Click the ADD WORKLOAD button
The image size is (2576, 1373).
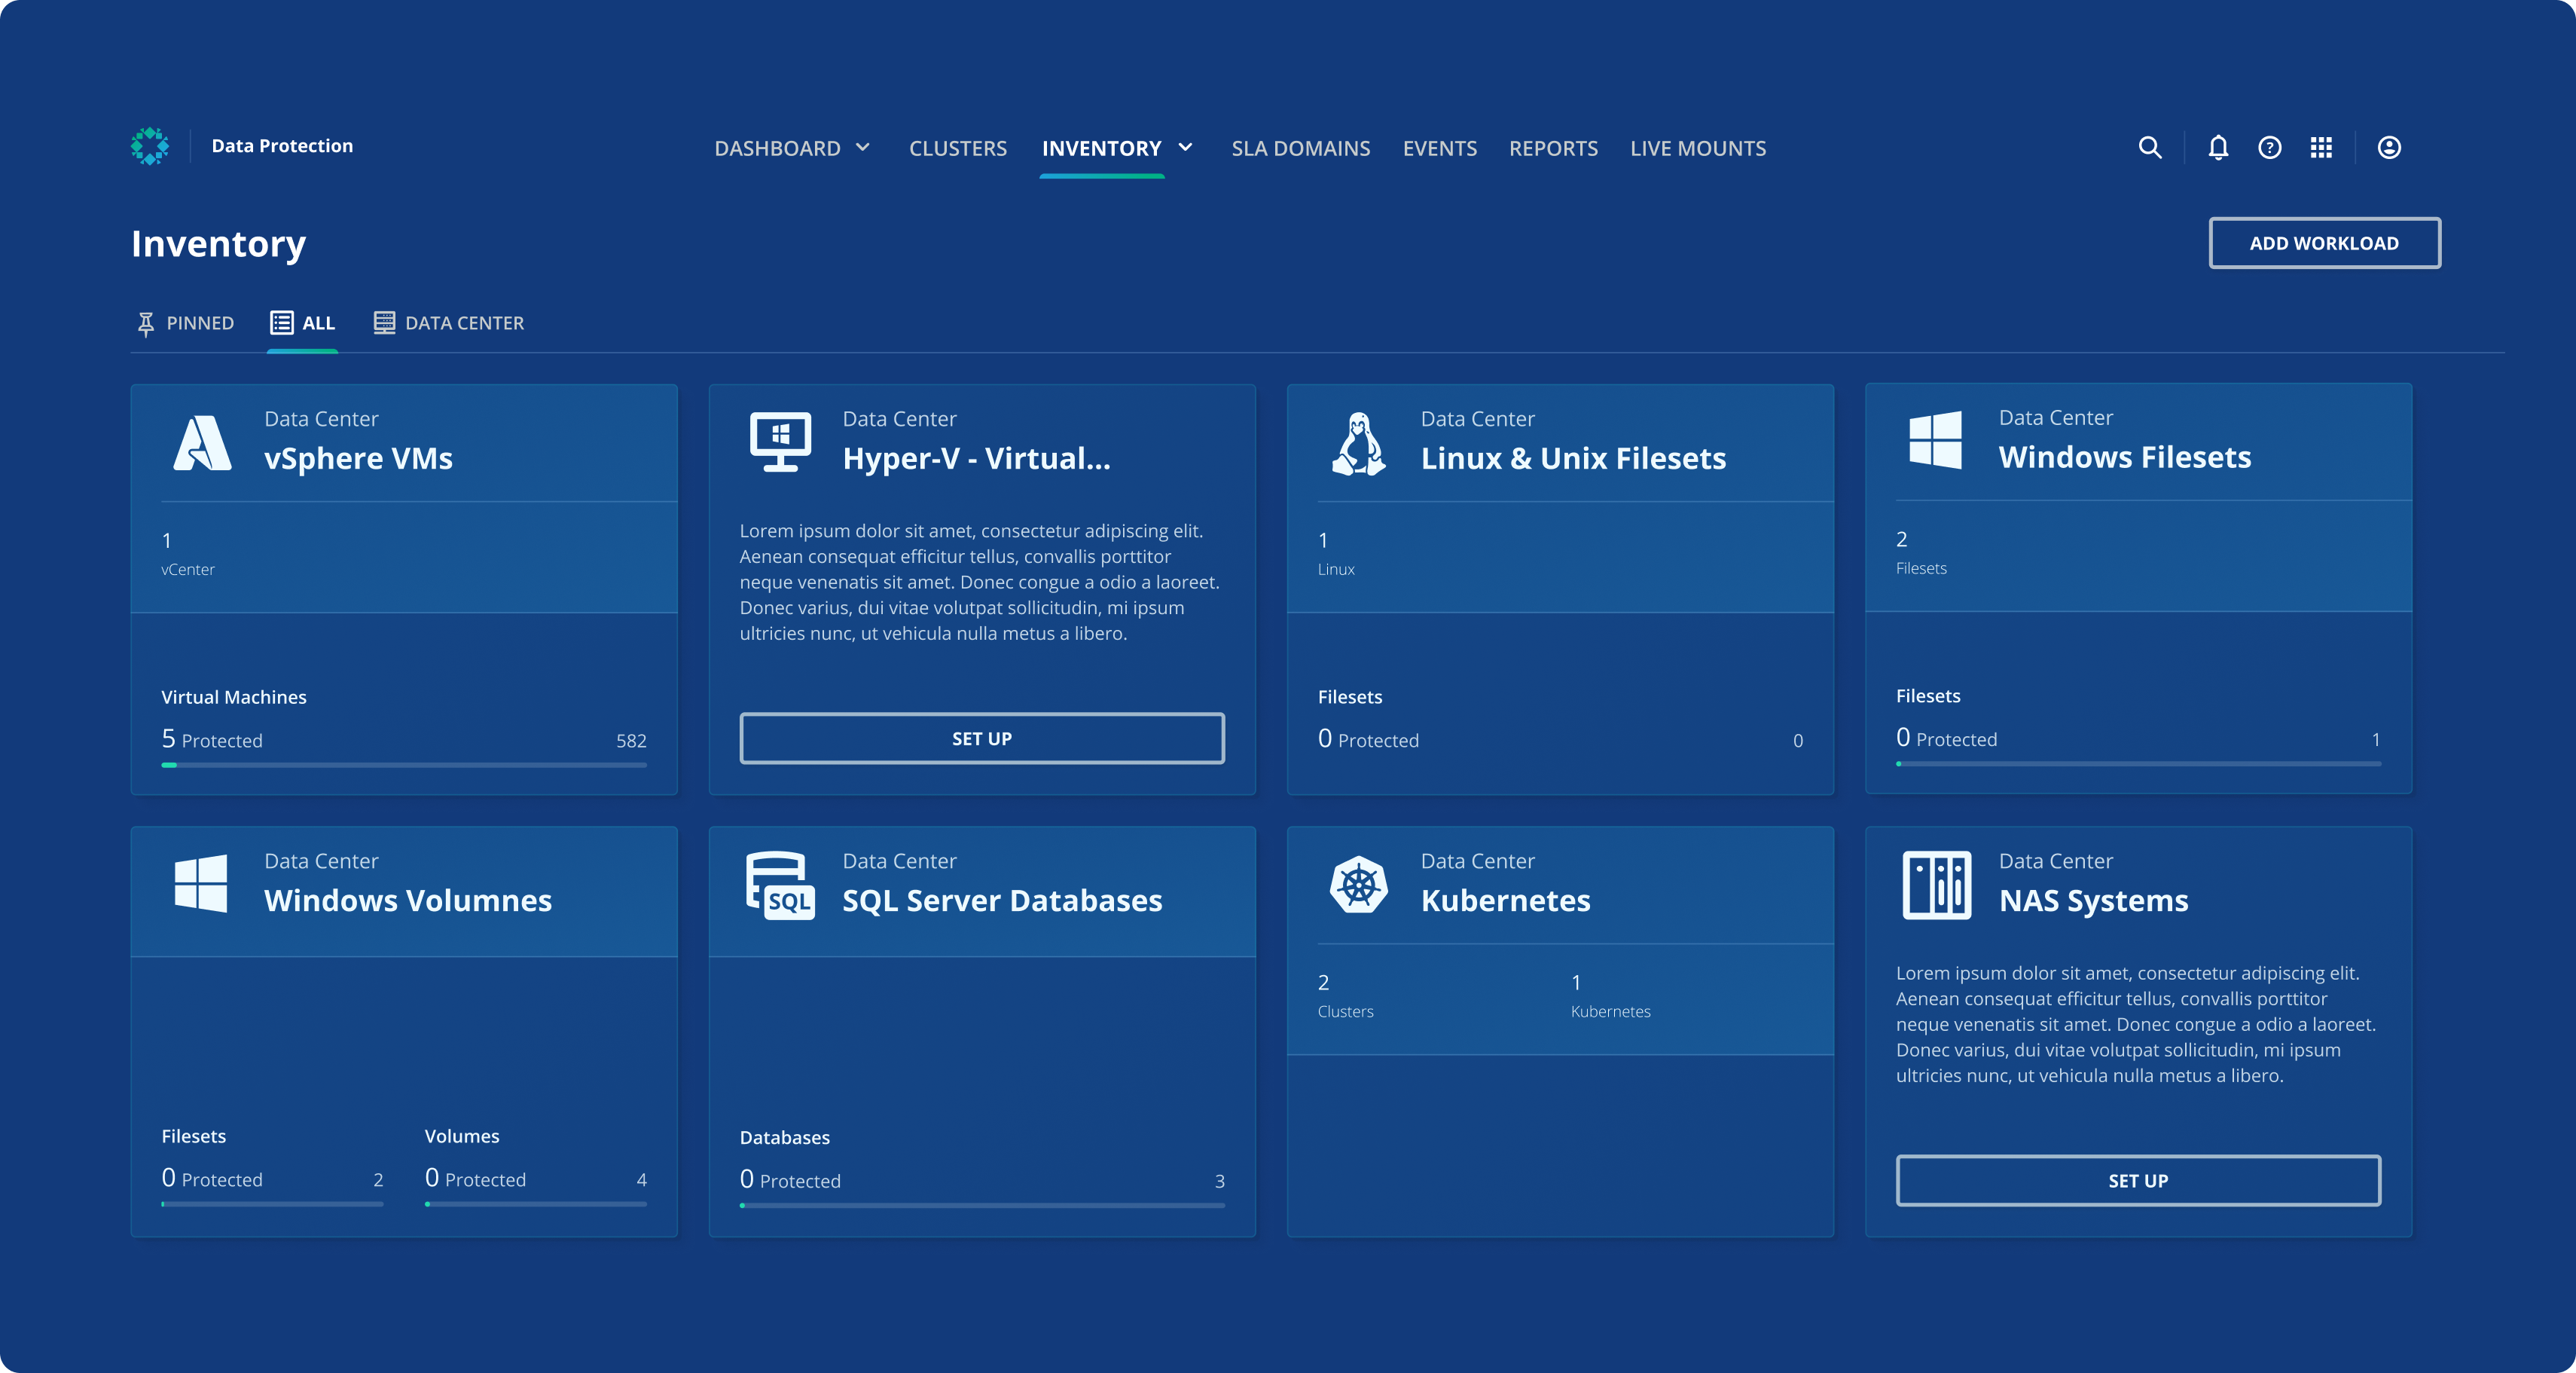[2324, 243]
